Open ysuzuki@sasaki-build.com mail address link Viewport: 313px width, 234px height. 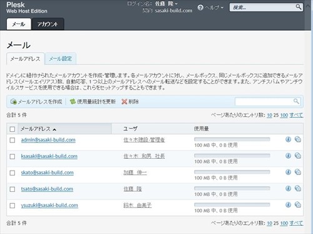pyautogui.click(x=49, y=205)
